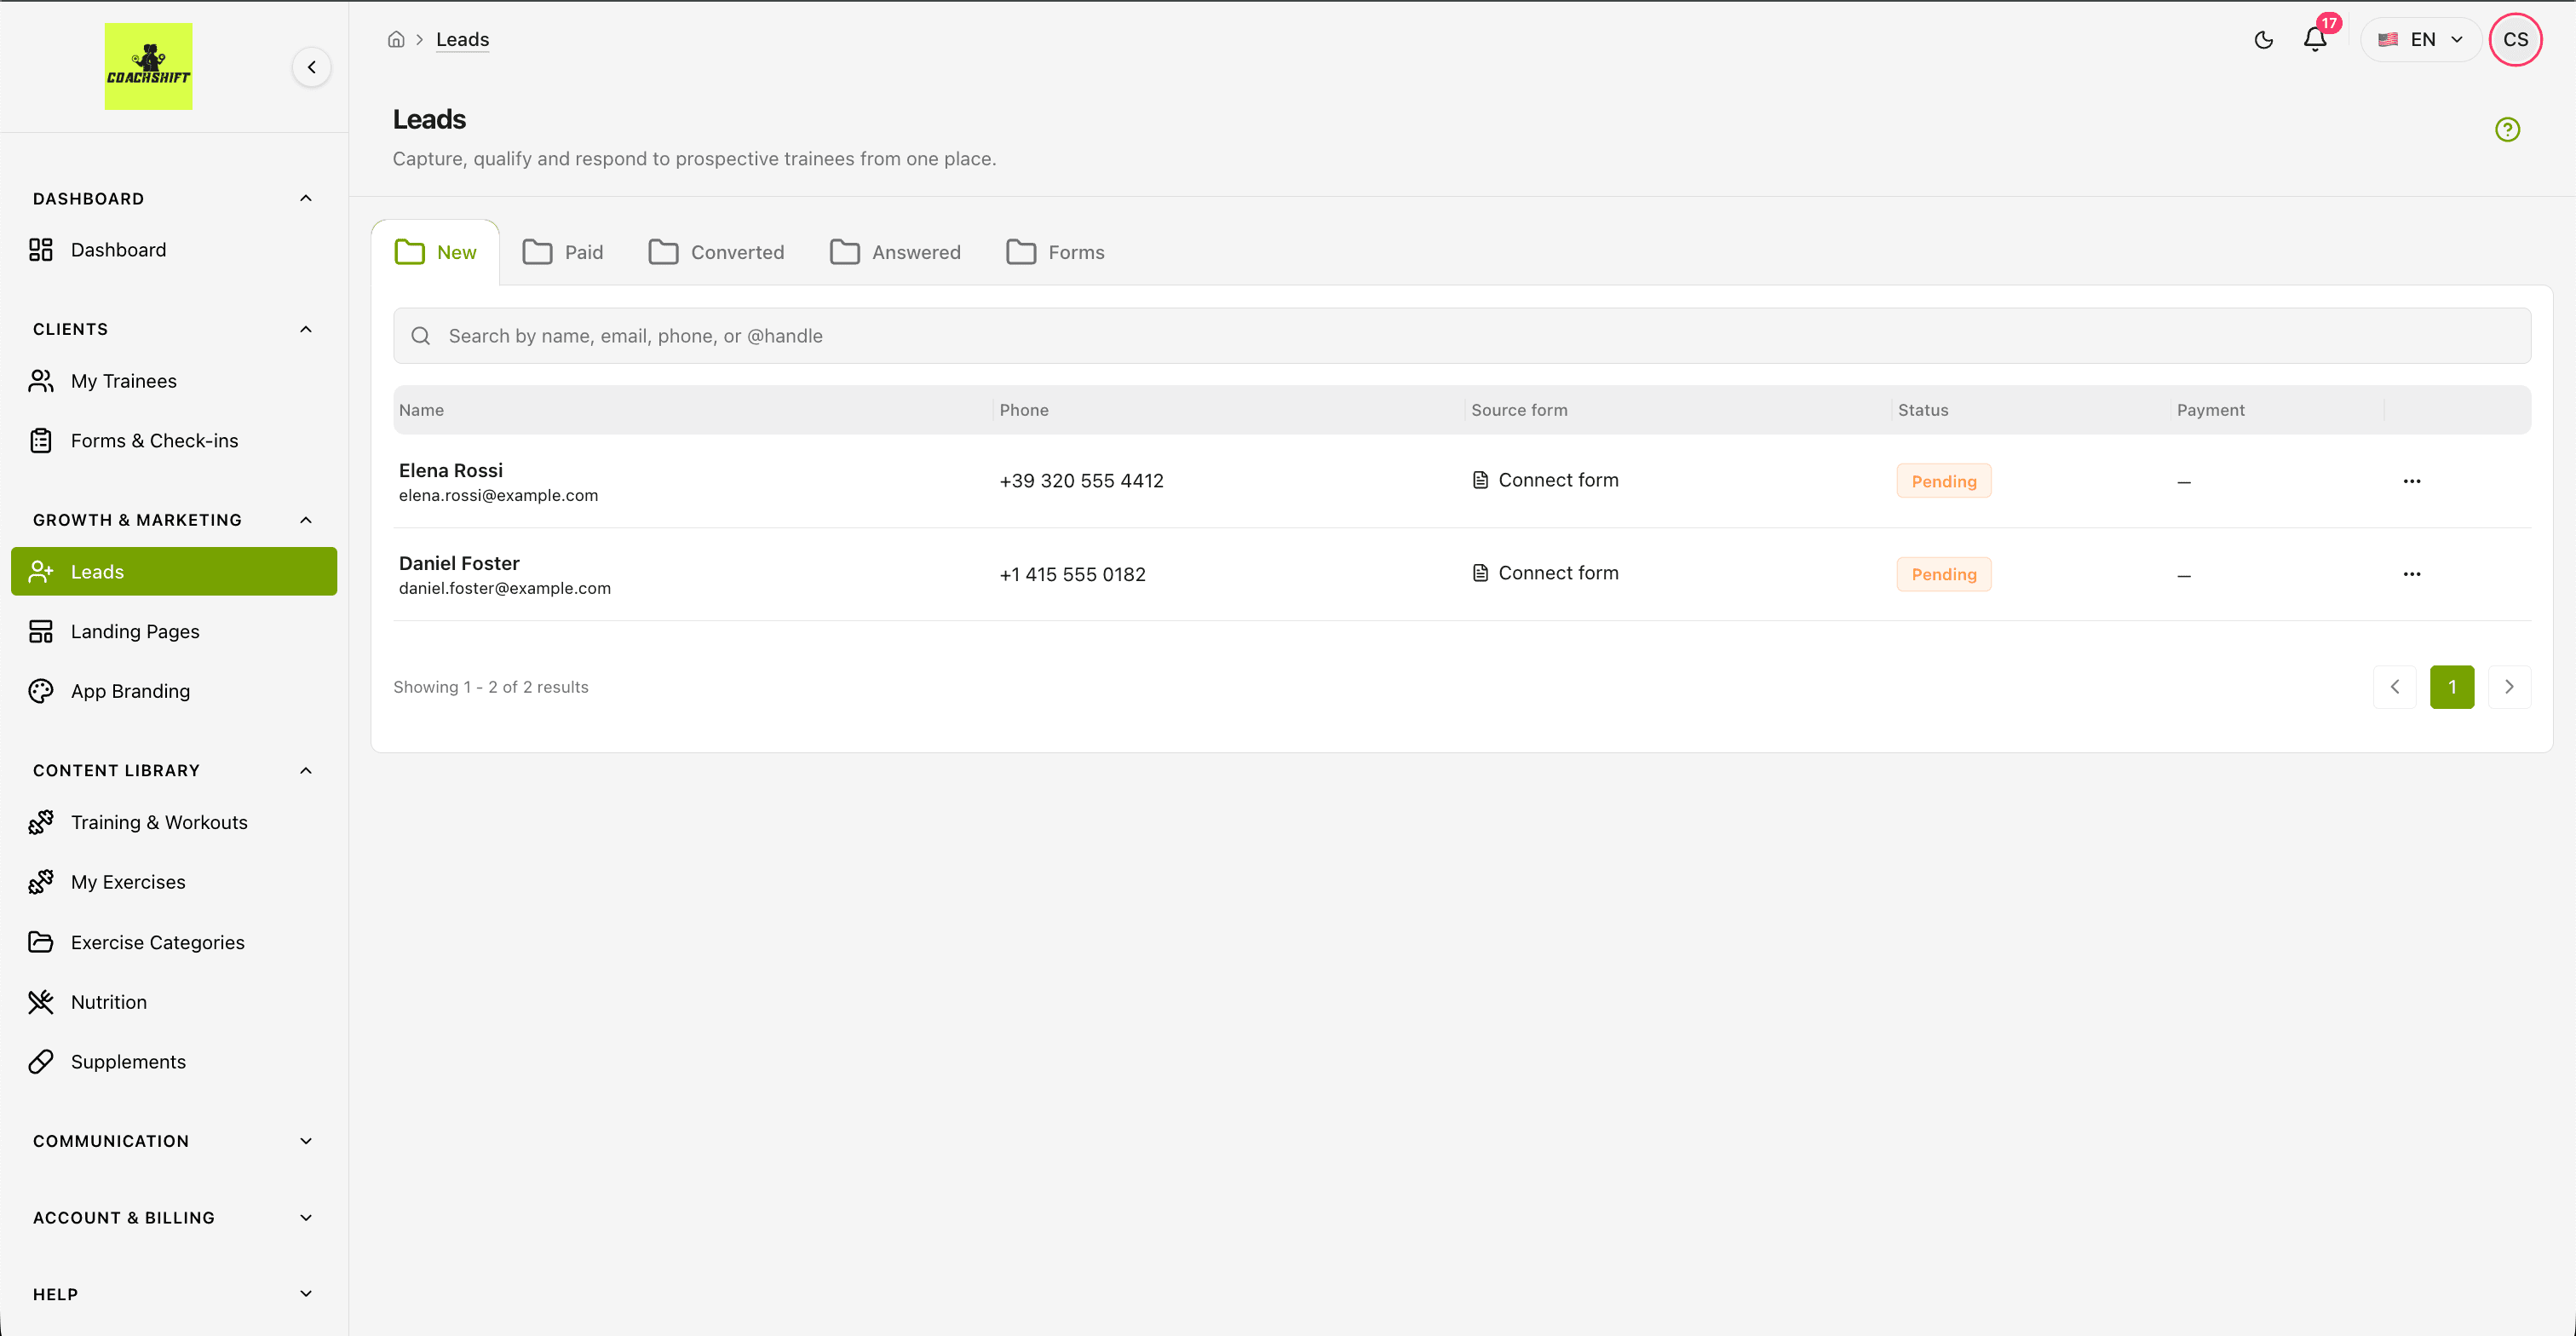Screen dimensions: 2576x1336
Task: Click the Forms & Check-ins clipboard icon
Action: [41, 441]
